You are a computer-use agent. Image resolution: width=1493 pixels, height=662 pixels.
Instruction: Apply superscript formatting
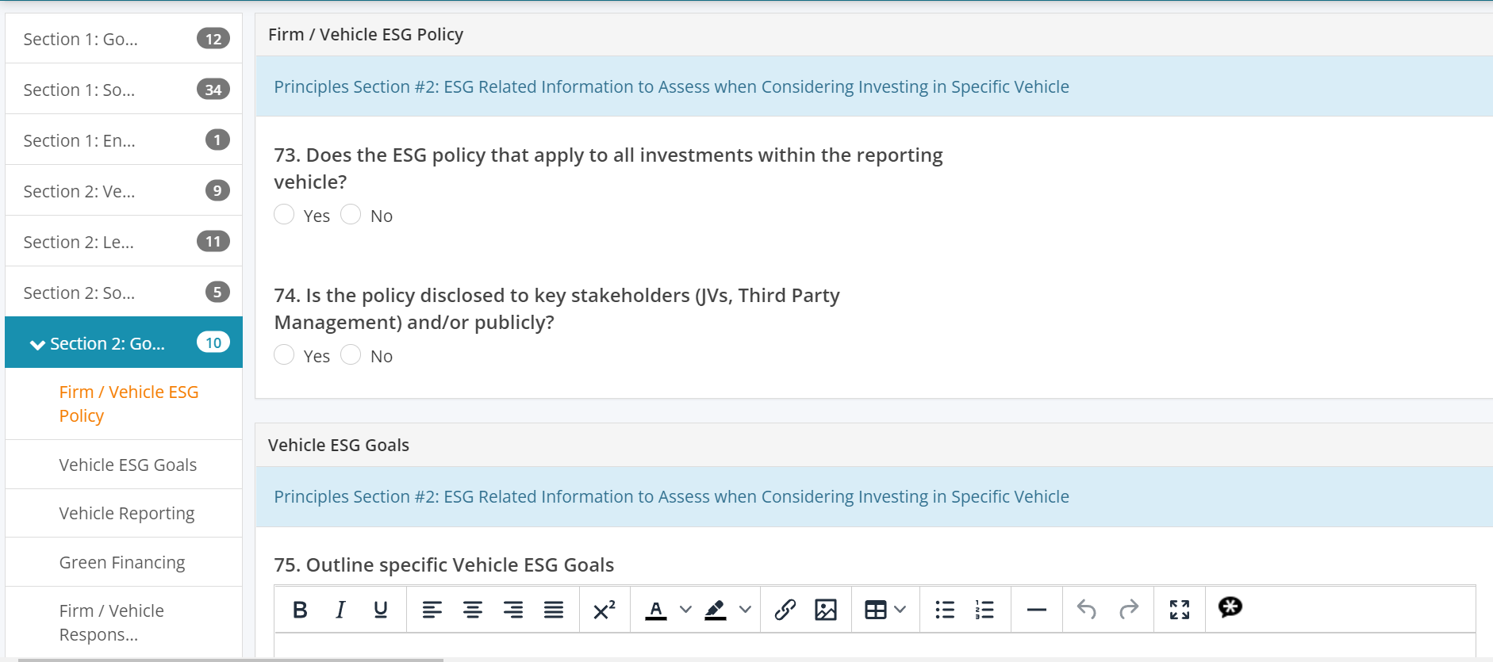click(604, 610)
